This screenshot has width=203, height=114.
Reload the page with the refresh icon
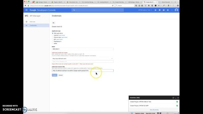113,6
